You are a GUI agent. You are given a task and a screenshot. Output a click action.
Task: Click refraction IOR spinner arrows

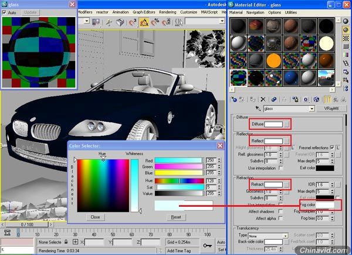point(332,184)
